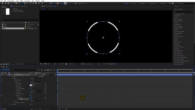Screen dimensions: 195x110
Task: Click the Add contents button
Action: [42, 77]
